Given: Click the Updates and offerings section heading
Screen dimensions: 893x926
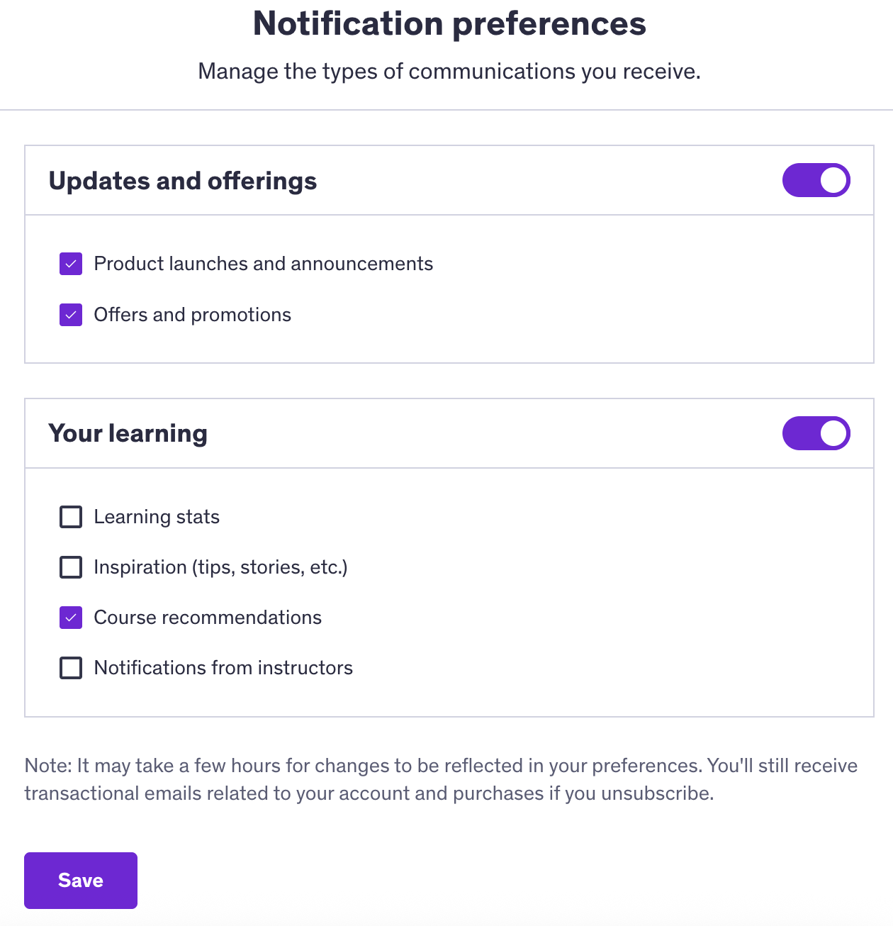Looking at the screenshot, I should pyautogui.click(x=182, y=181).
